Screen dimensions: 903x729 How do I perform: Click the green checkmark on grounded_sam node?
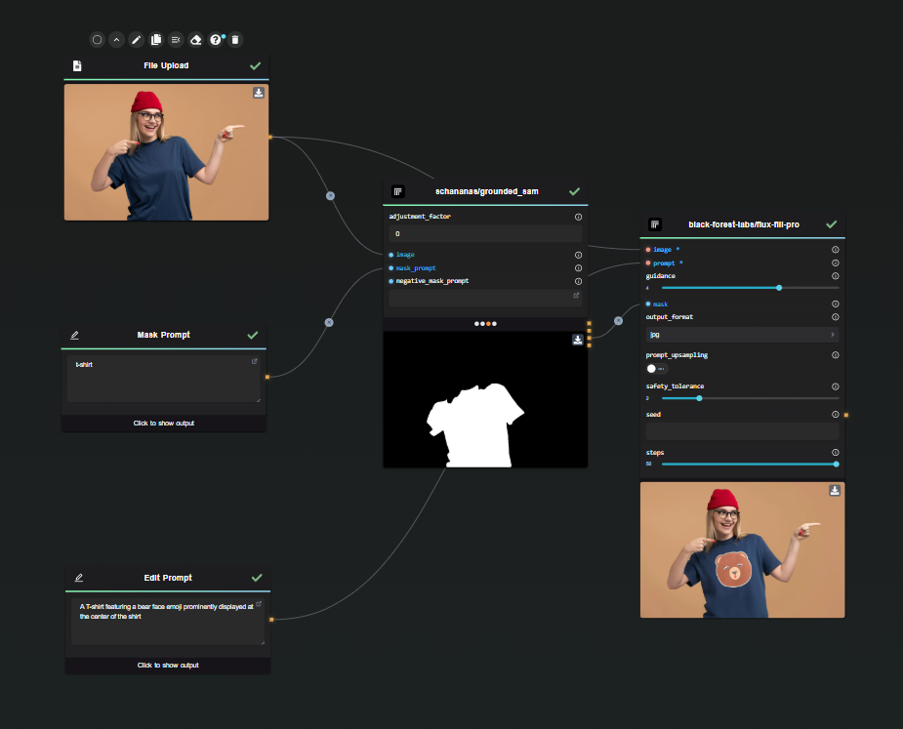click(574, 191)
